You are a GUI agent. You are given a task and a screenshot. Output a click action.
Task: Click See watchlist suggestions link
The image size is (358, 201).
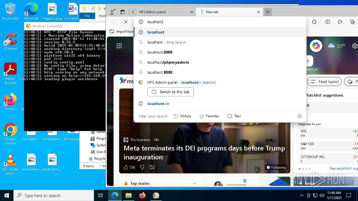coord(344,168)
